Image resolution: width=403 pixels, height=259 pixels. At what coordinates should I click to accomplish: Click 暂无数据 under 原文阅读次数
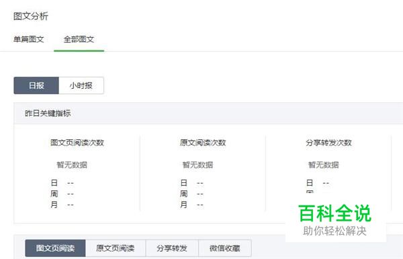pyautogui.click(x=198, y=165)
